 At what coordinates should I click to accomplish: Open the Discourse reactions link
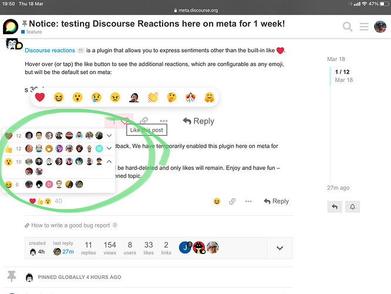click(50, 51)
